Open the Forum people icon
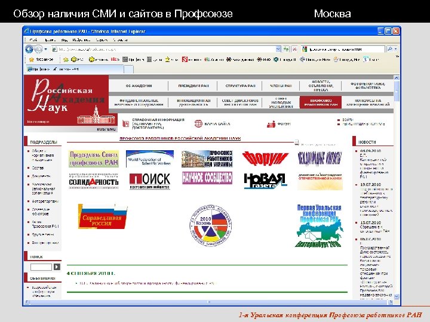The height and width of the screenshot is (322, 430). tap(271, 124)
